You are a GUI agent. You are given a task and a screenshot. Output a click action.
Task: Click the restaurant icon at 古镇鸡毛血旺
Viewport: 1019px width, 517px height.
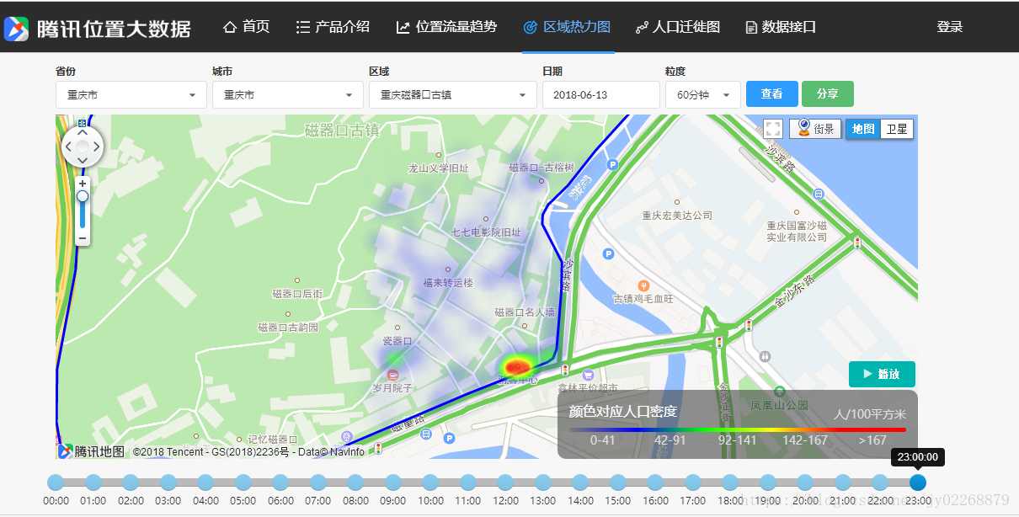(644, 285)
